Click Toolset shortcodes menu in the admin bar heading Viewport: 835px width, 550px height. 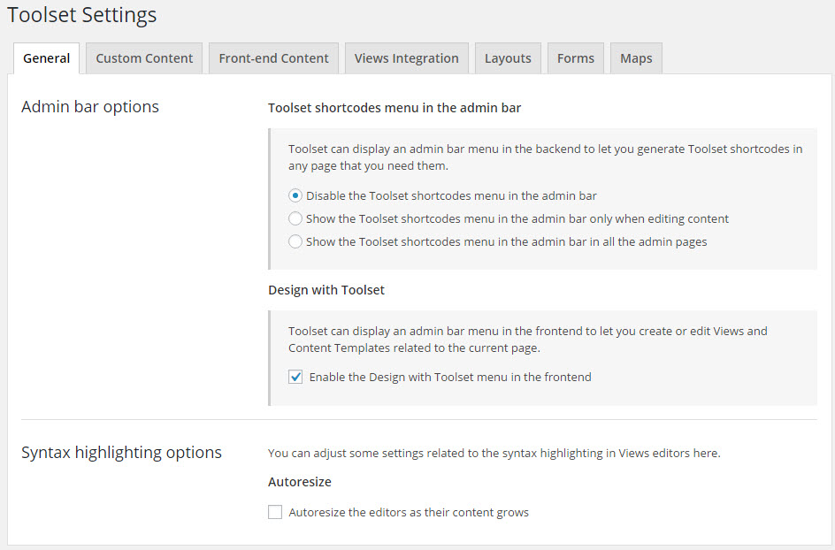[395, 108]
